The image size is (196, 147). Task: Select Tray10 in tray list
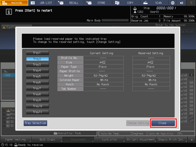click(38, 106)
